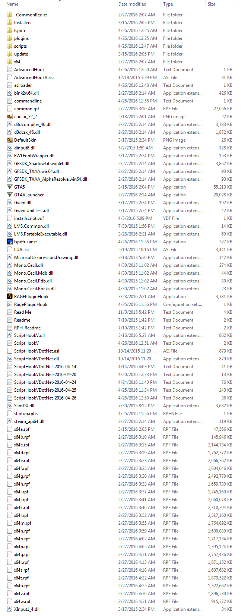The image size is (251, 616).
Task: Click the common.rpf file icon
Action: (10, 109)
